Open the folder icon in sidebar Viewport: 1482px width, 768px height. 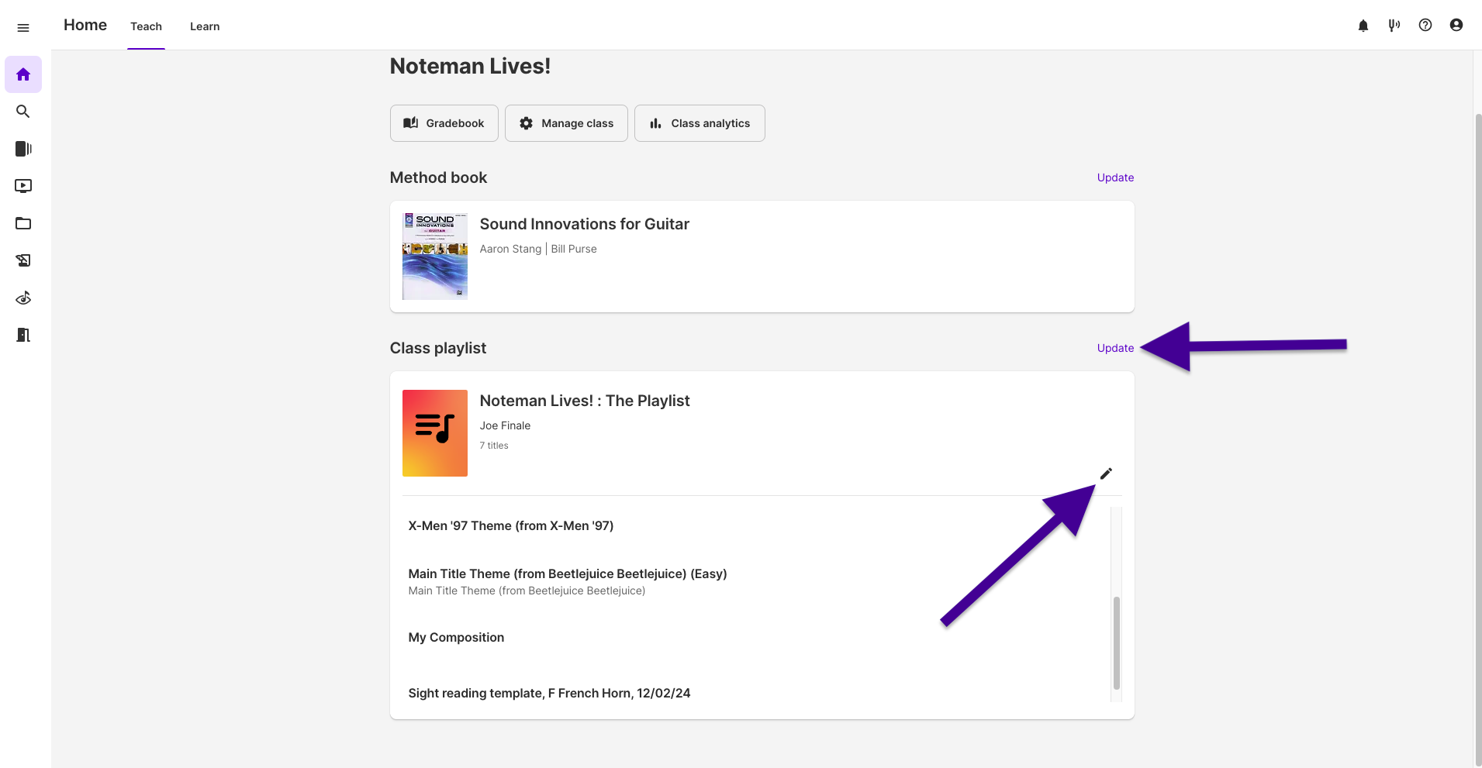(23, 223)
